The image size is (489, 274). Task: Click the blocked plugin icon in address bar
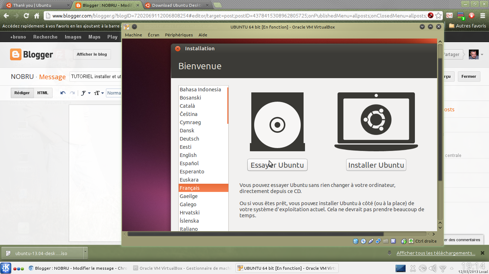(431, 16)
